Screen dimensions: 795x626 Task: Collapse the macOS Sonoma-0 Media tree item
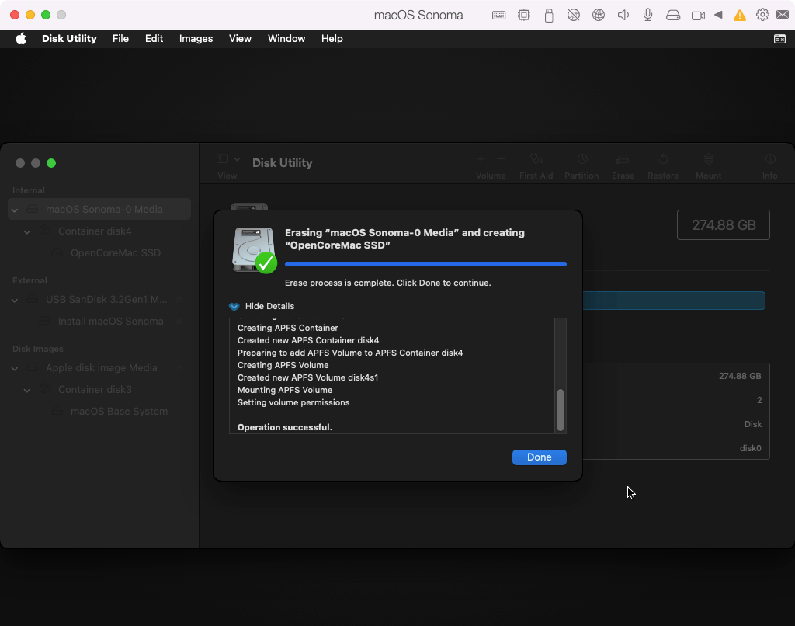tap(15, 210)
